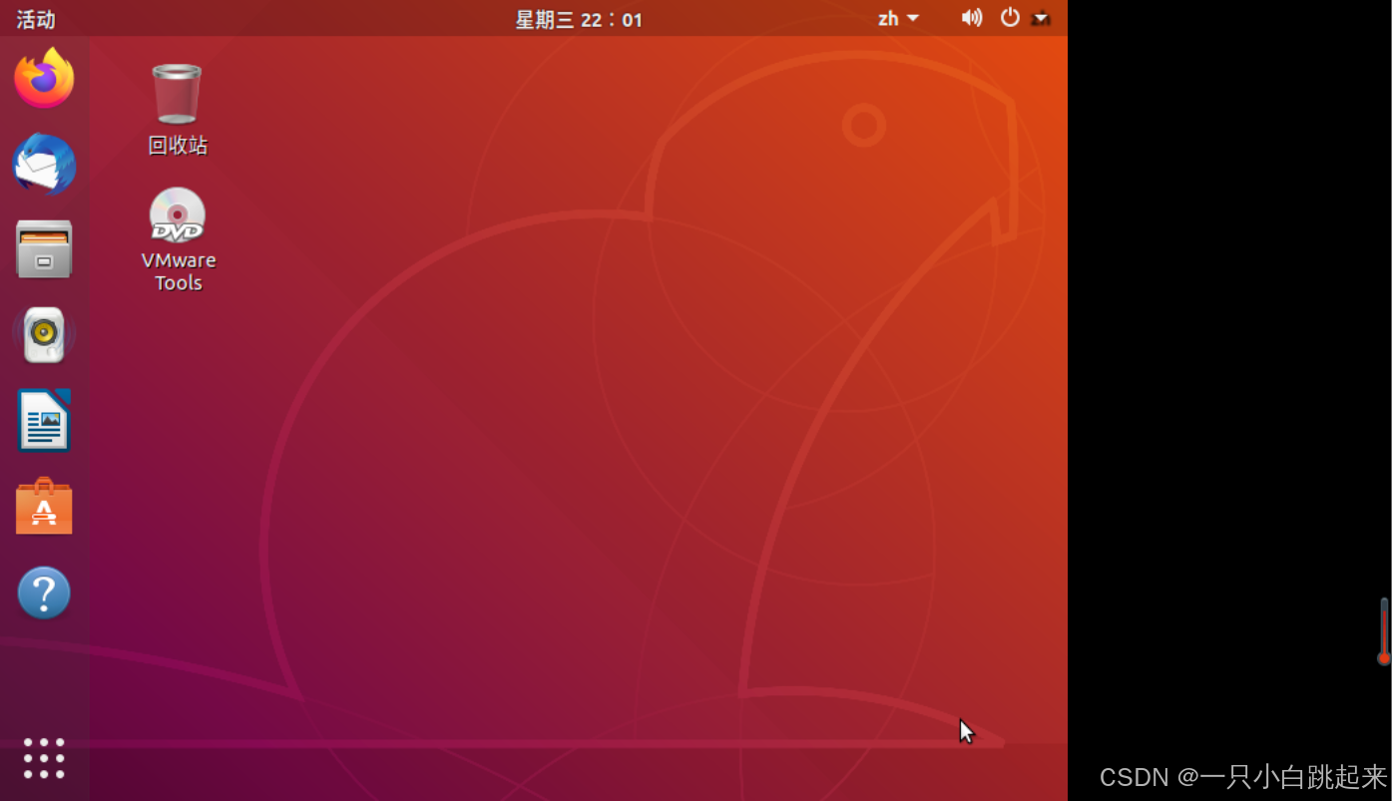Open the power icon in top bar
1392x801 pixels.
coord(1010,17)
